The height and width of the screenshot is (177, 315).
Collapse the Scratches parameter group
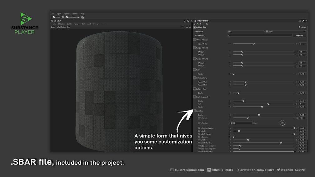(194, 111)
